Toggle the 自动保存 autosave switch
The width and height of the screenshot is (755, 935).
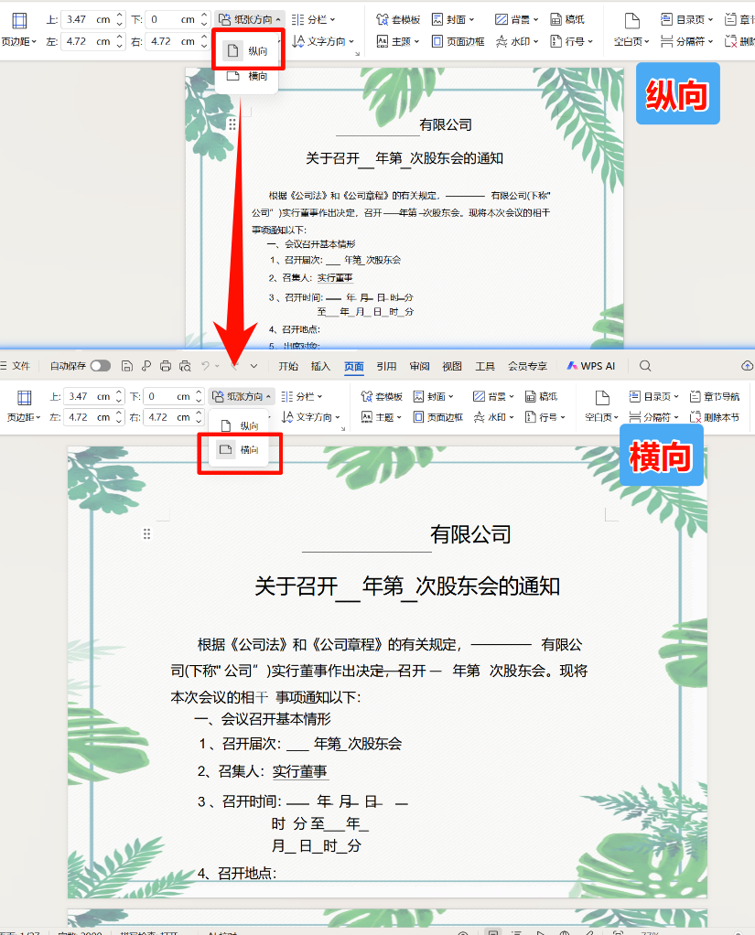coord(101,365)
